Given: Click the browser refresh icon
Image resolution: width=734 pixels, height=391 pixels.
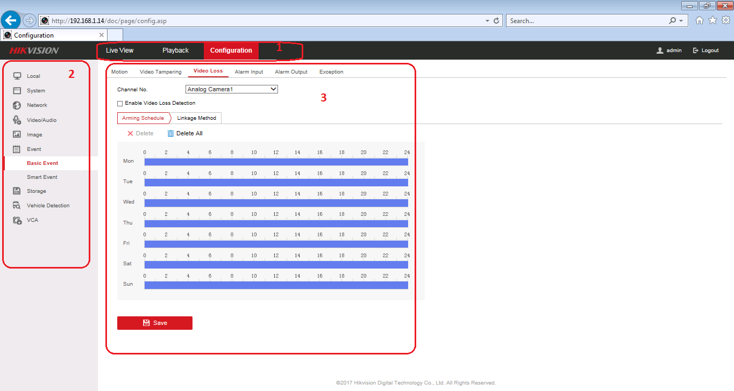Looking at the screenshot, I should point(496,21).
